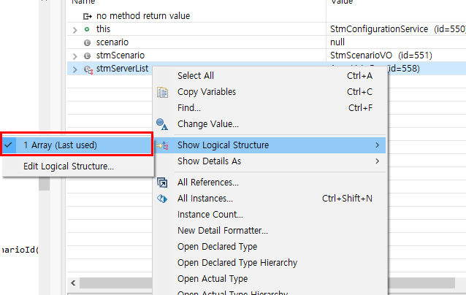Click the green circle icon beside this
Screen dimensions: 466x295
point(87,29)
